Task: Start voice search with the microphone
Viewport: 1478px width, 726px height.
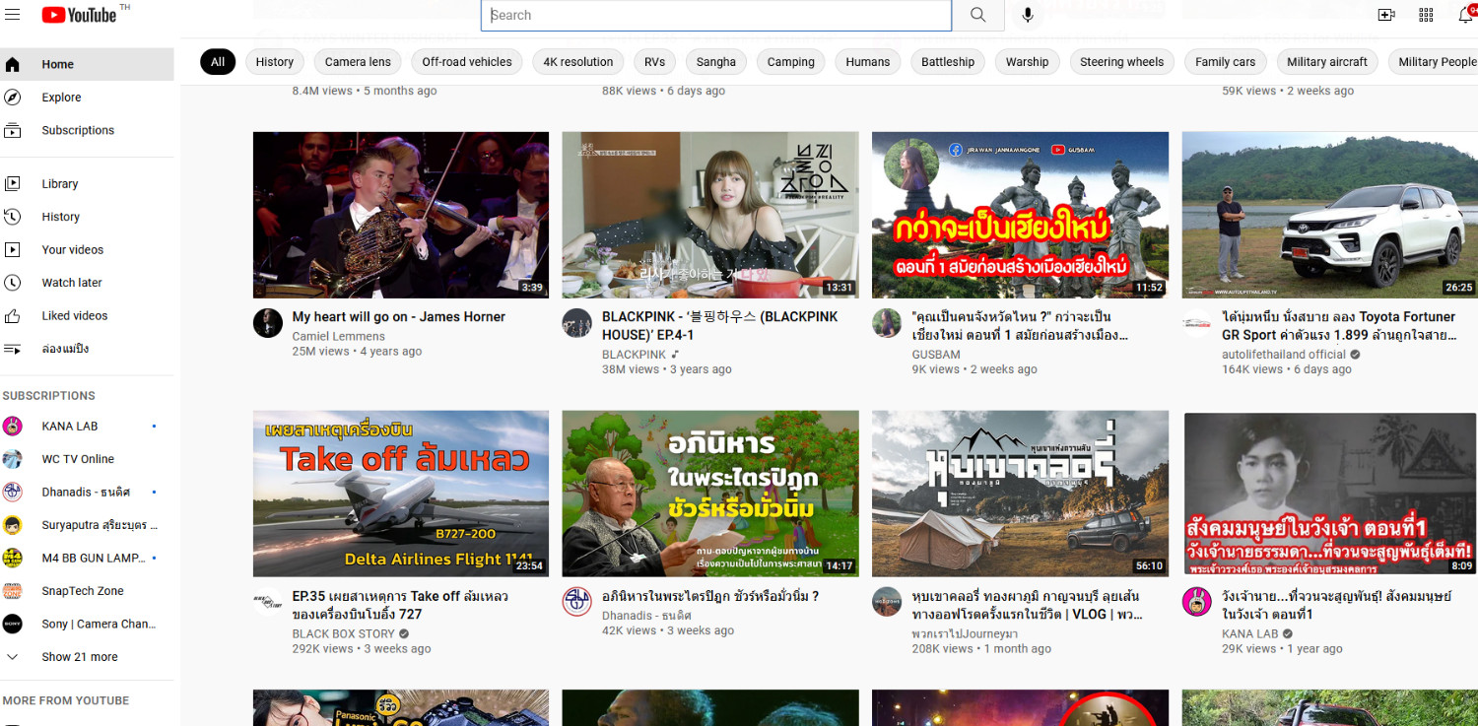Action: tap(1028, 15)
